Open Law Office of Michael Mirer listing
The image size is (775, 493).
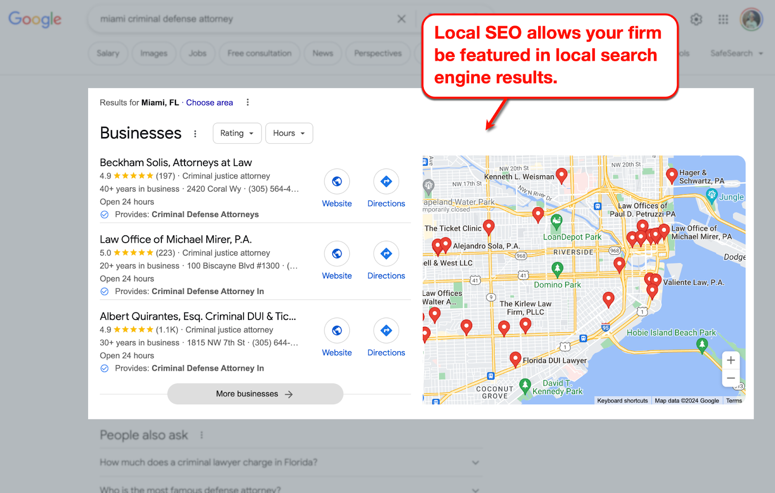point(176,239)
